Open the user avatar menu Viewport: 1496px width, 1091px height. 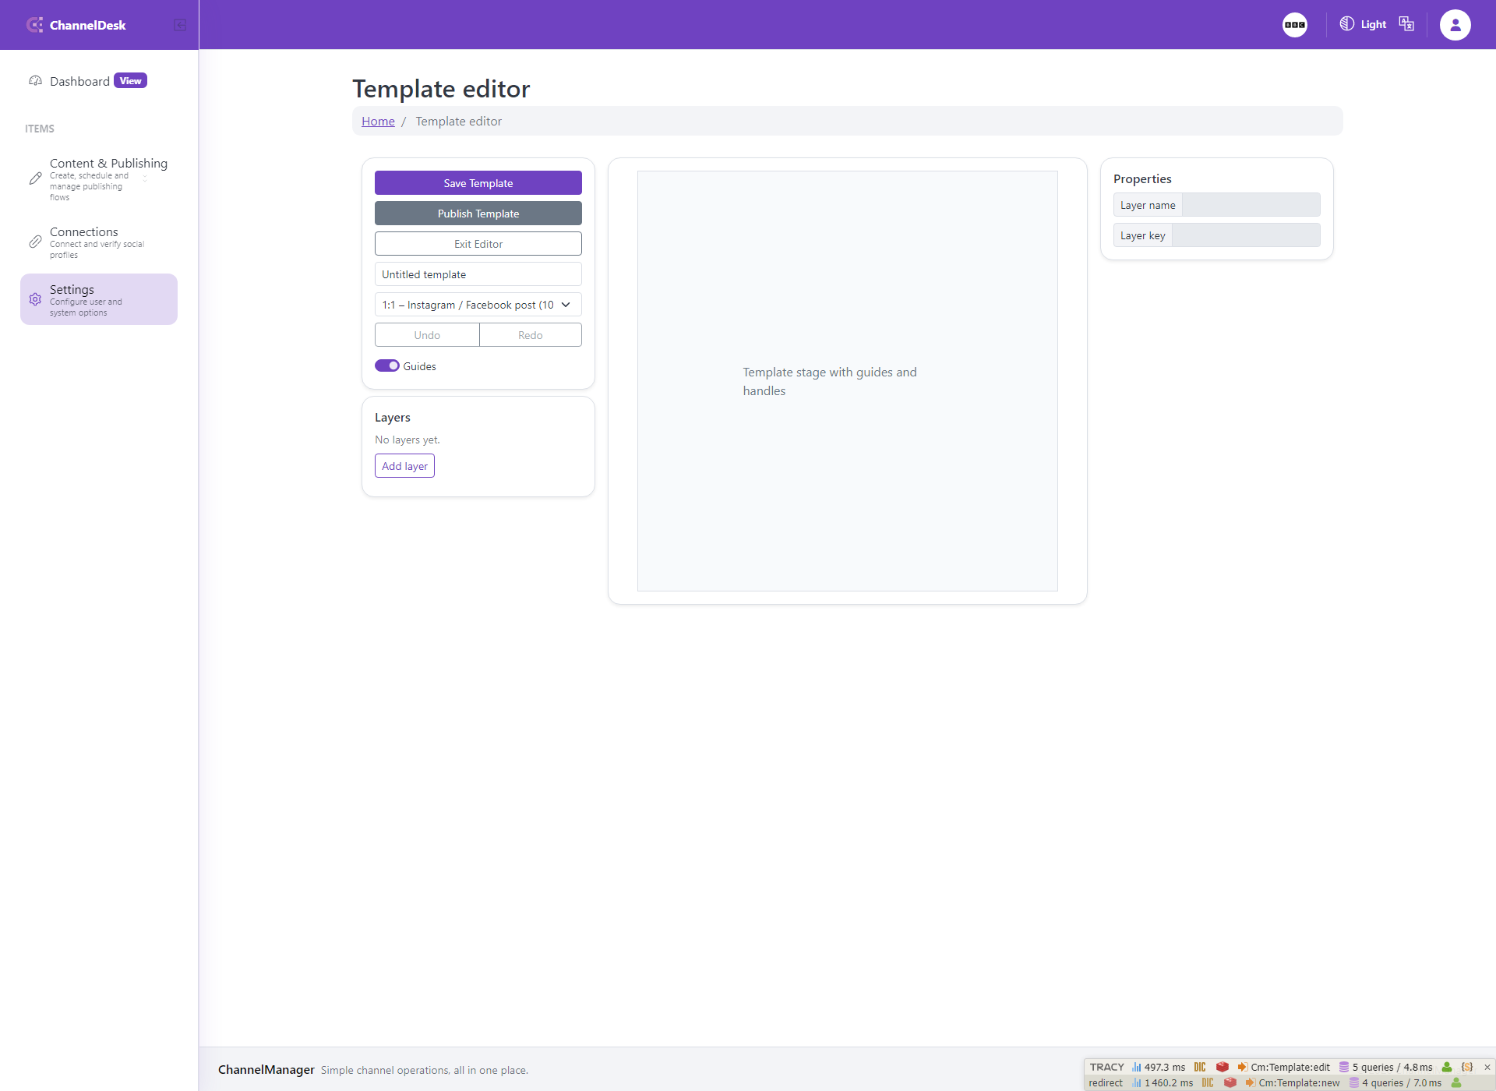(x=1455, y=25)
